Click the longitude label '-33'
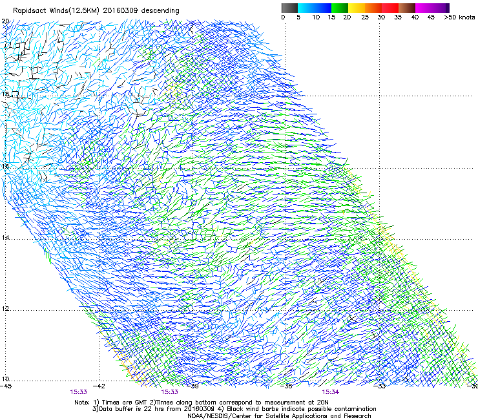 tap(380, 386)
